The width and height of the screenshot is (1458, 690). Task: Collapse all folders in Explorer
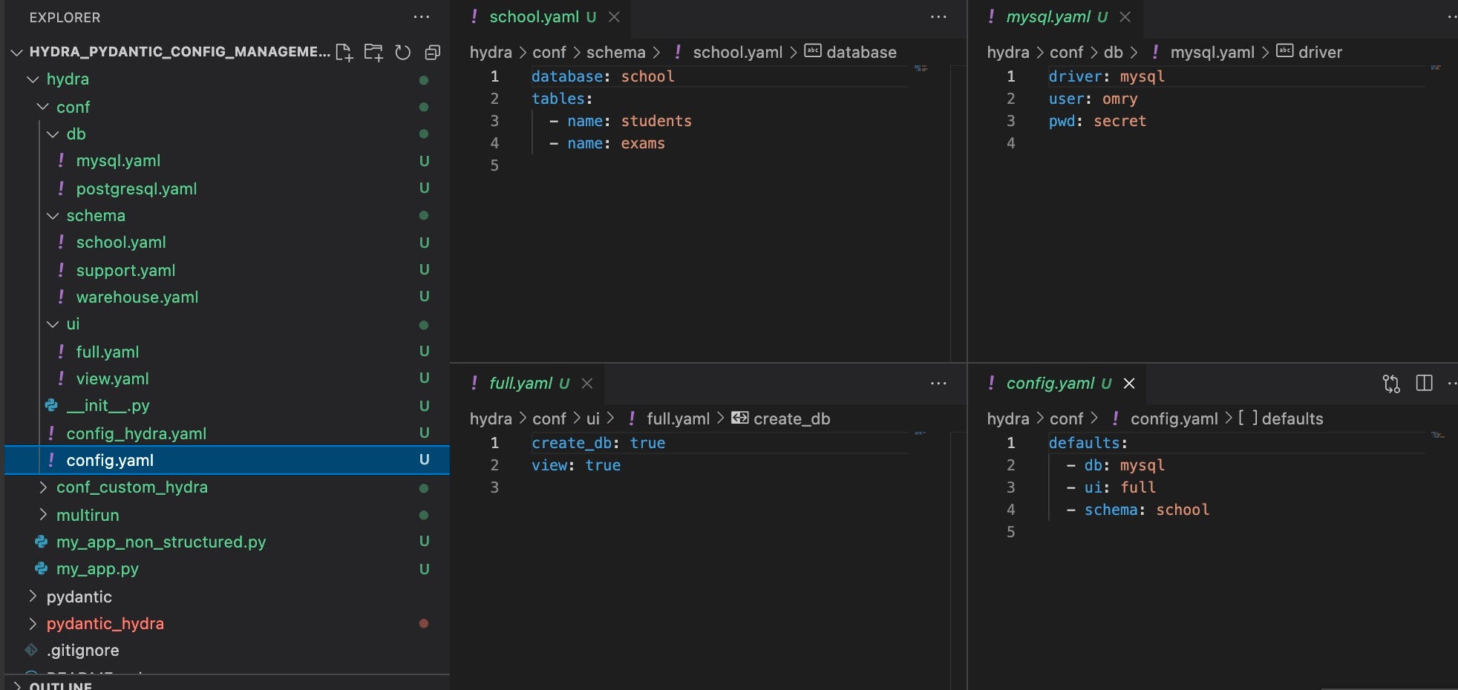[432, 52]
